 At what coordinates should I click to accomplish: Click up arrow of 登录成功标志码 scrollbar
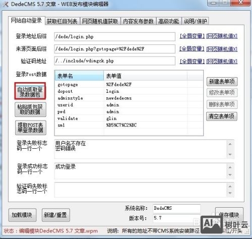[x=230, y=167]
